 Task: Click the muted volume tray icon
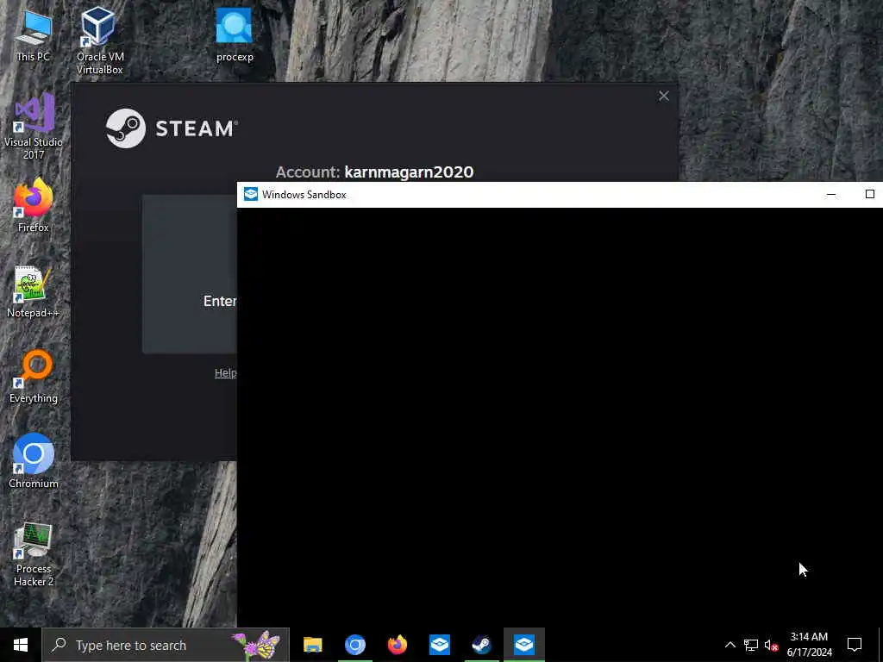point(771,645)
